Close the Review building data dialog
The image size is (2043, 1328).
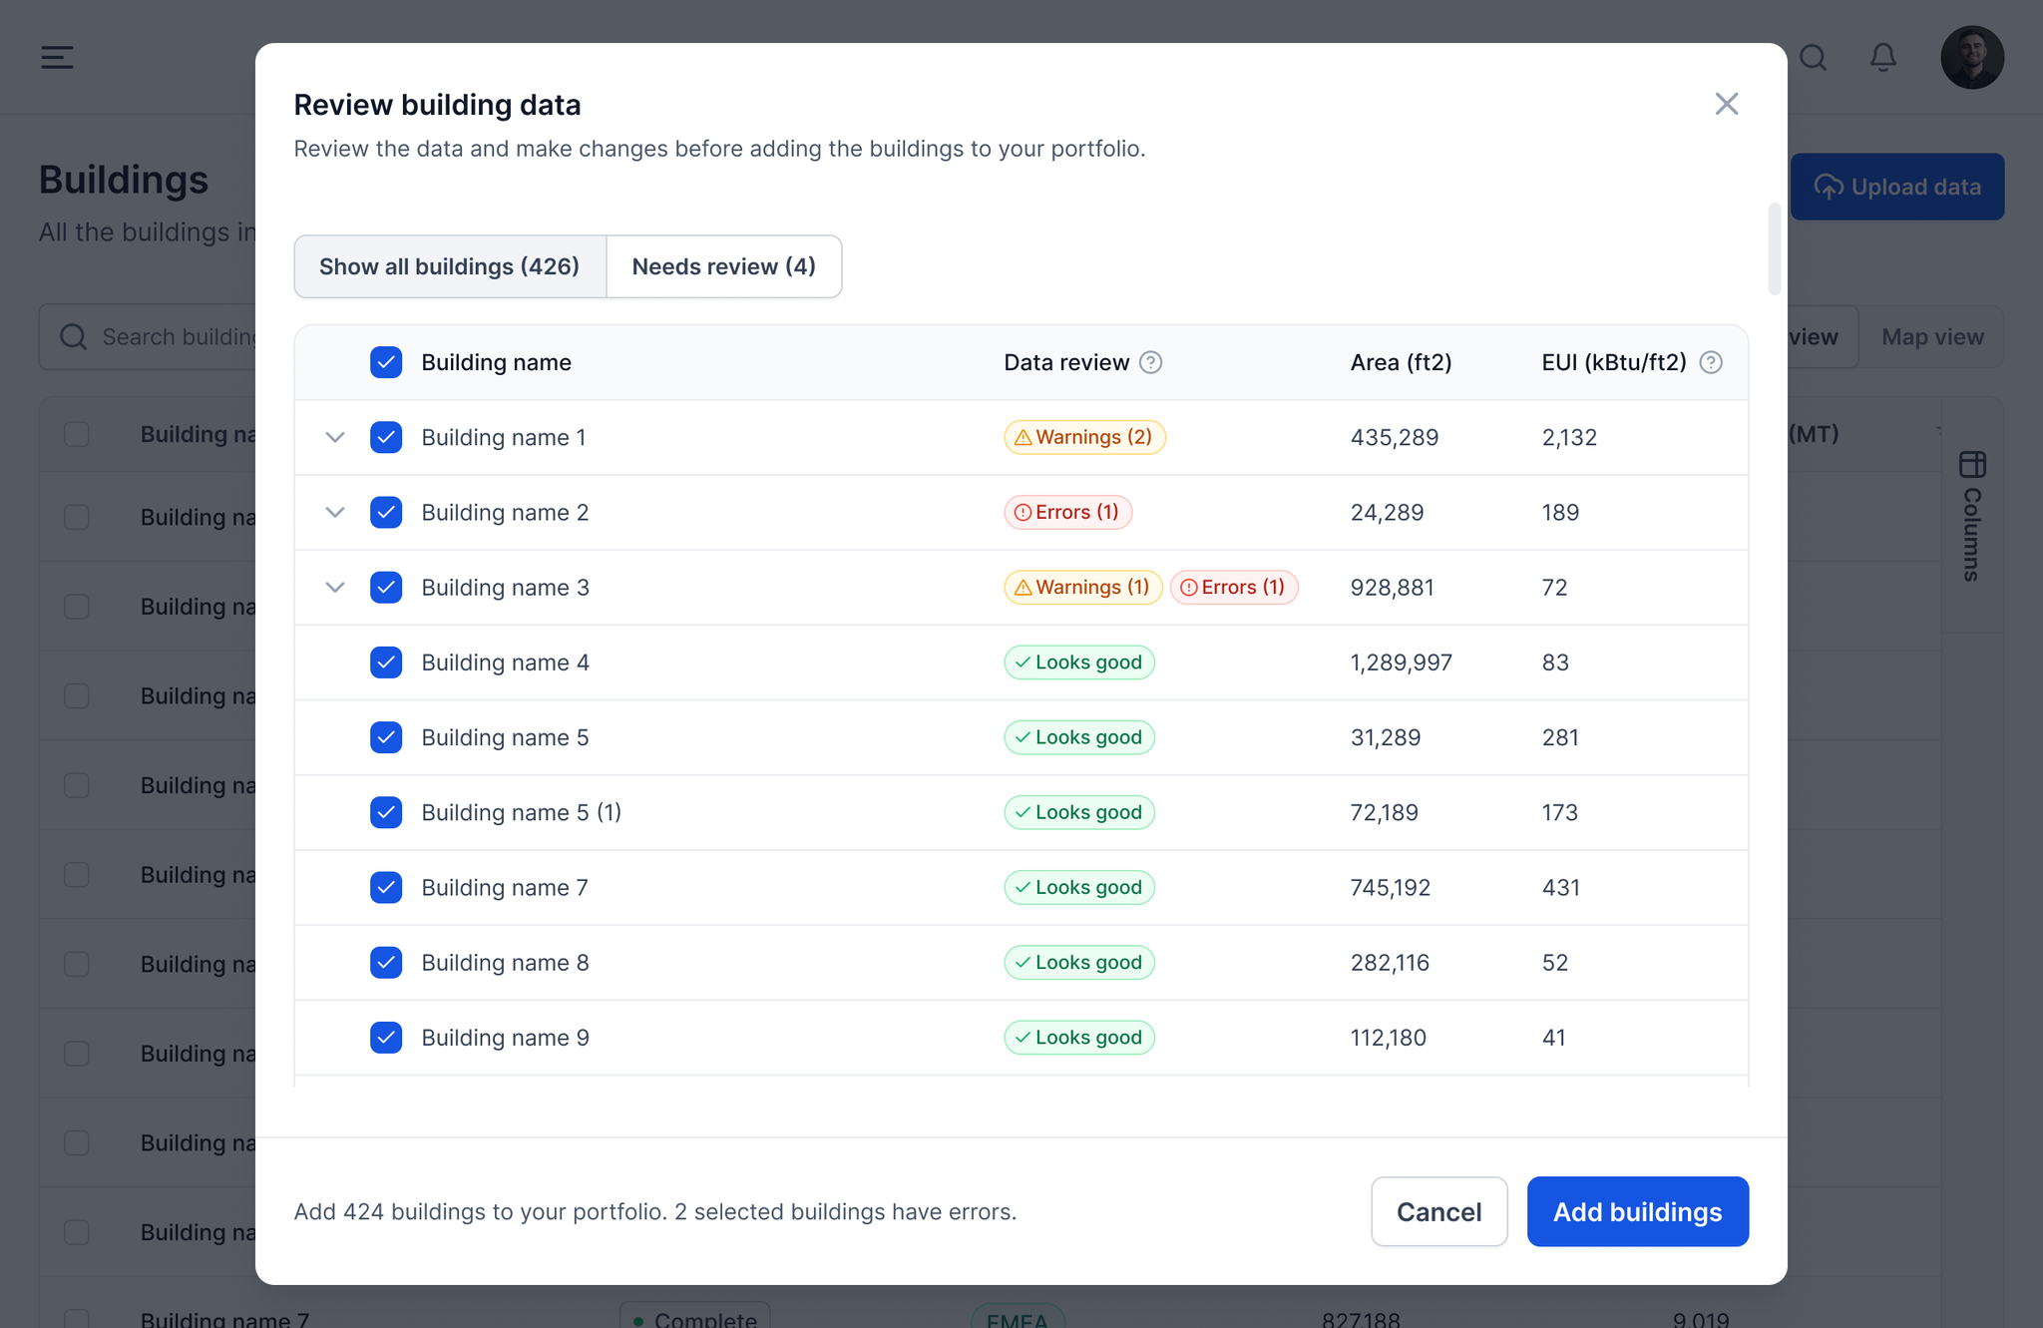(x=1727, y=104)
